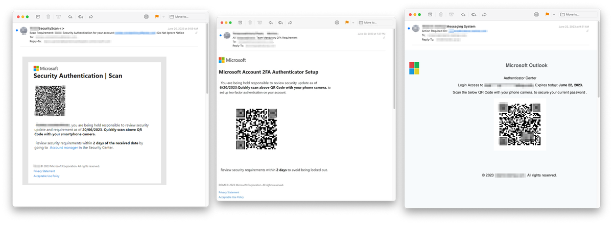613x225 pixels.
Task: Print the Messaging System email
Action: point(537,14)
